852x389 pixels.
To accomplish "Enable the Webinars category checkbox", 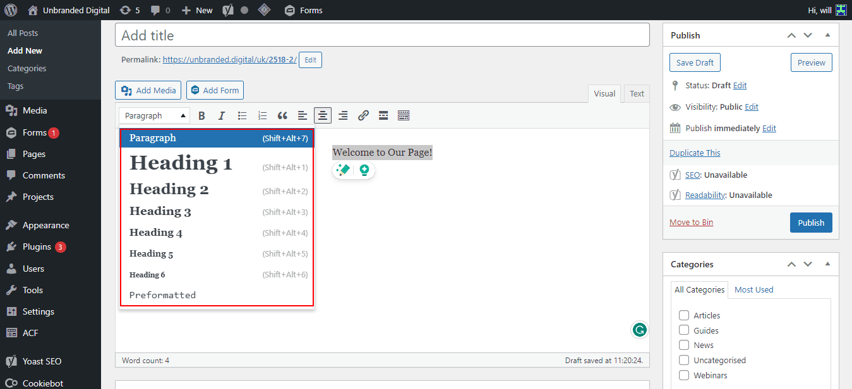I will point(684,375).
